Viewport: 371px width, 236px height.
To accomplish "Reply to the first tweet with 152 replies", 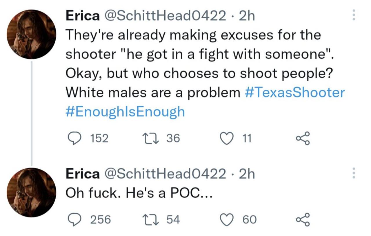I will coord(74,138).
